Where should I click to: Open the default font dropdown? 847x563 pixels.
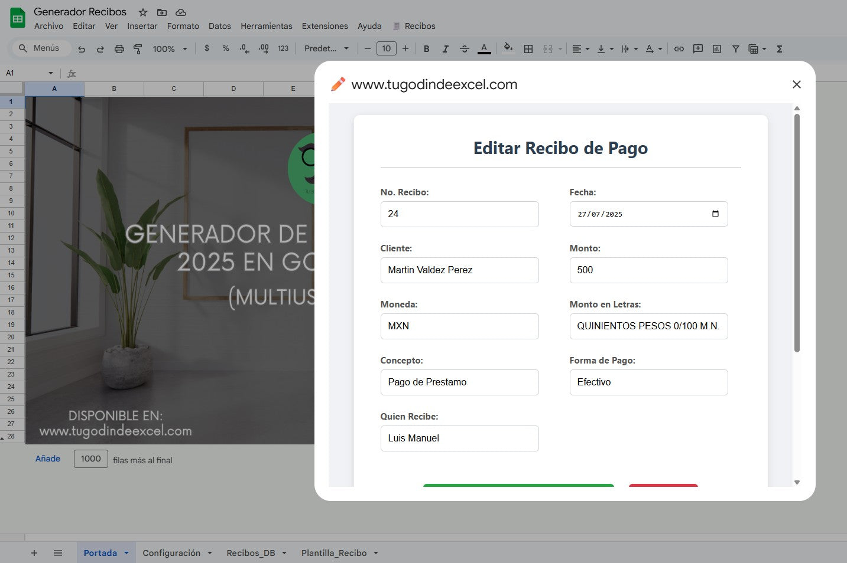coord(326,48)
